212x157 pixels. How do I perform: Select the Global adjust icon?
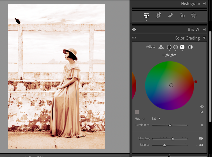[190, 47]
